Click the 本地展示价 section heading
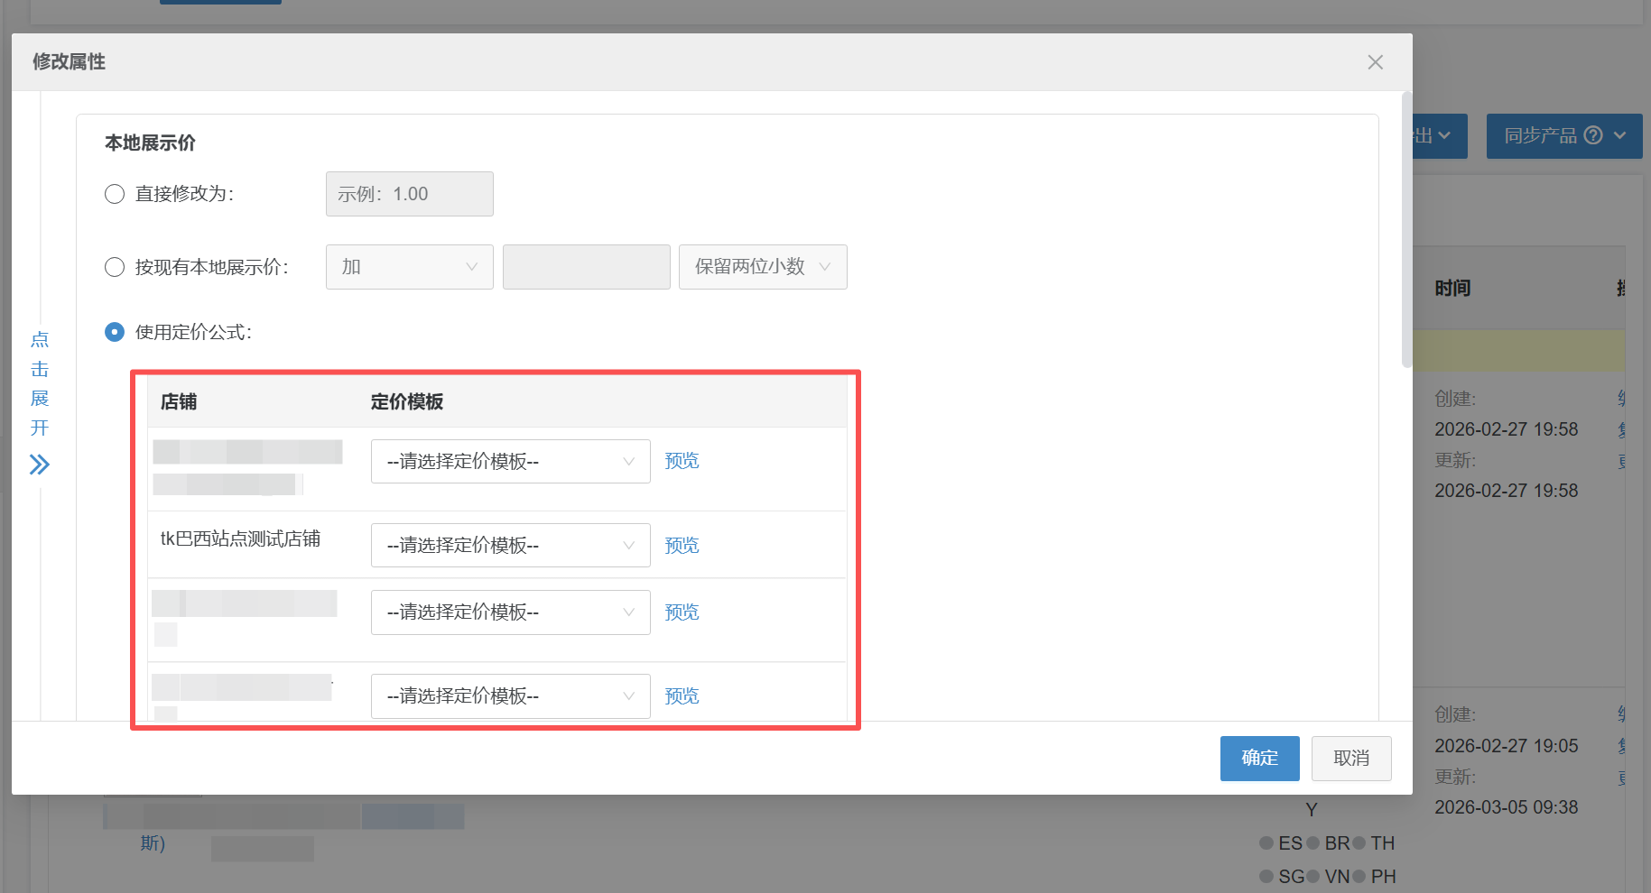 pyautogui.click(x=150, y=143)
